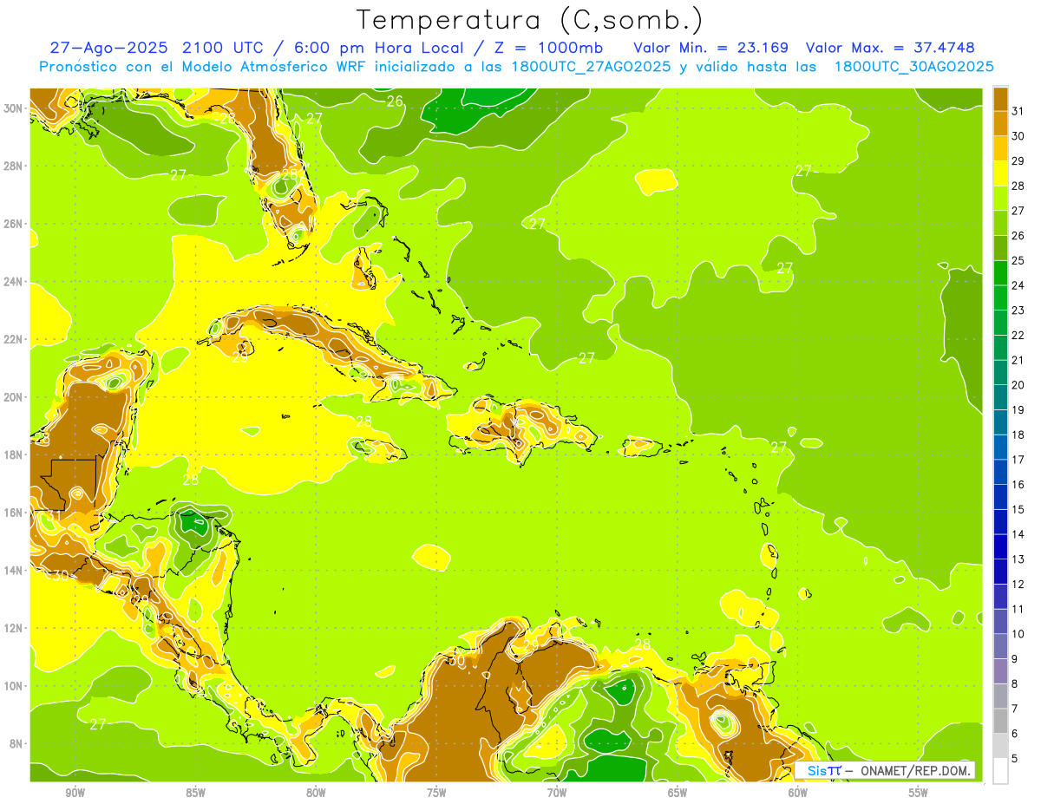Click the "ONAMET/REP.DOM." credit label
1041x804 pixels.
pos(914,770)
